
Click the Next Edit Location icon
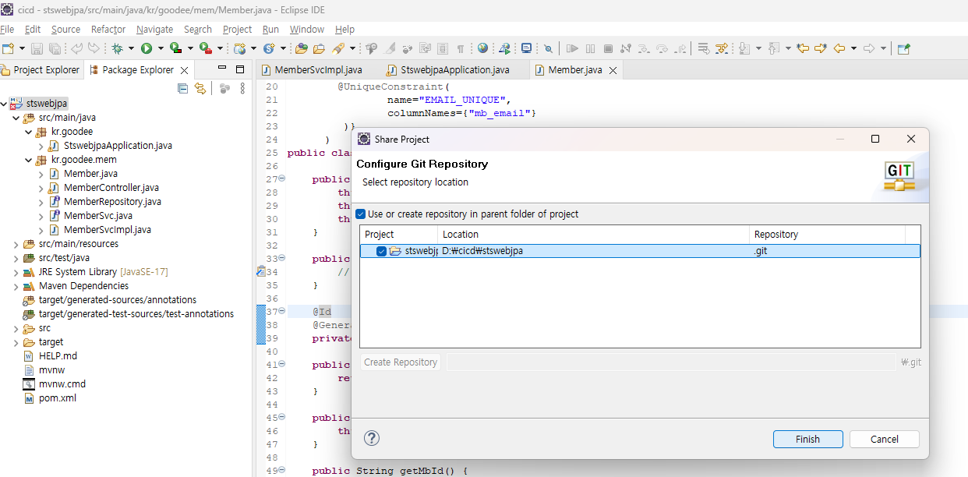pyautogui.click(x=820, y=48)
